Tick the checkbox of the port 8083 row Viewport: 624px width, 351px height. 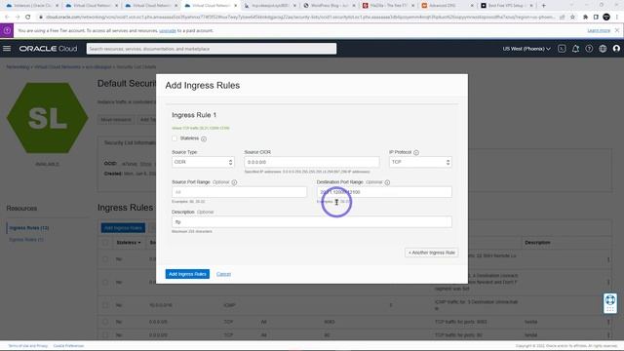coord(105,322)
